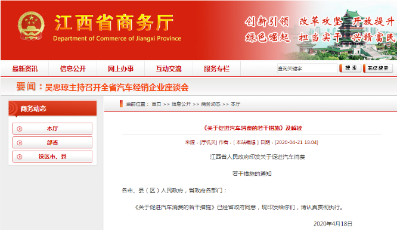
Task: Click the 首页 breadcrumb link
Action: click(156, 104)
